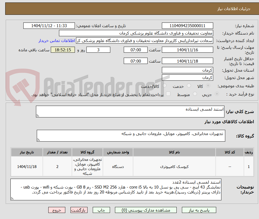The width and height of the screenshot is (259, 219).
Task: Click the remaining days field showing 3
Action: coord(98,50)
